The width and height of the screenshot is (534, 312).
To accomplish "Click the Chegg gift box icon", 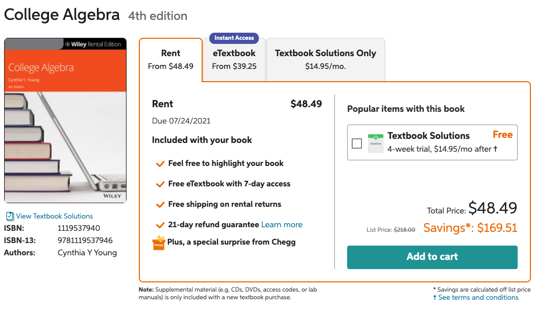I will point(159,243).
